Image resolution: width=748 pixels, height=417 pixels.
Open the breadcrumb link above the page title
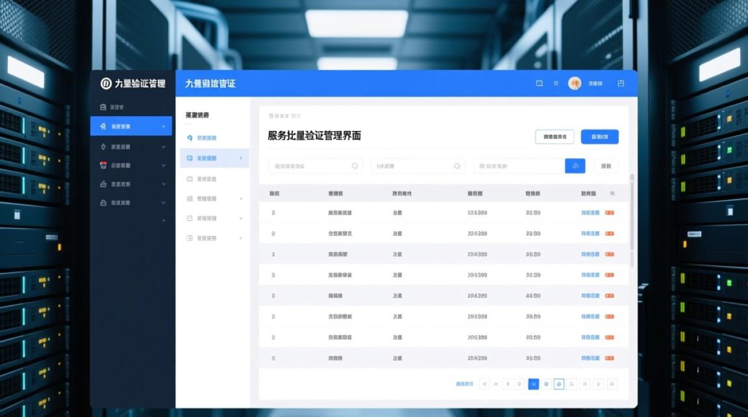tap(284, 115)
